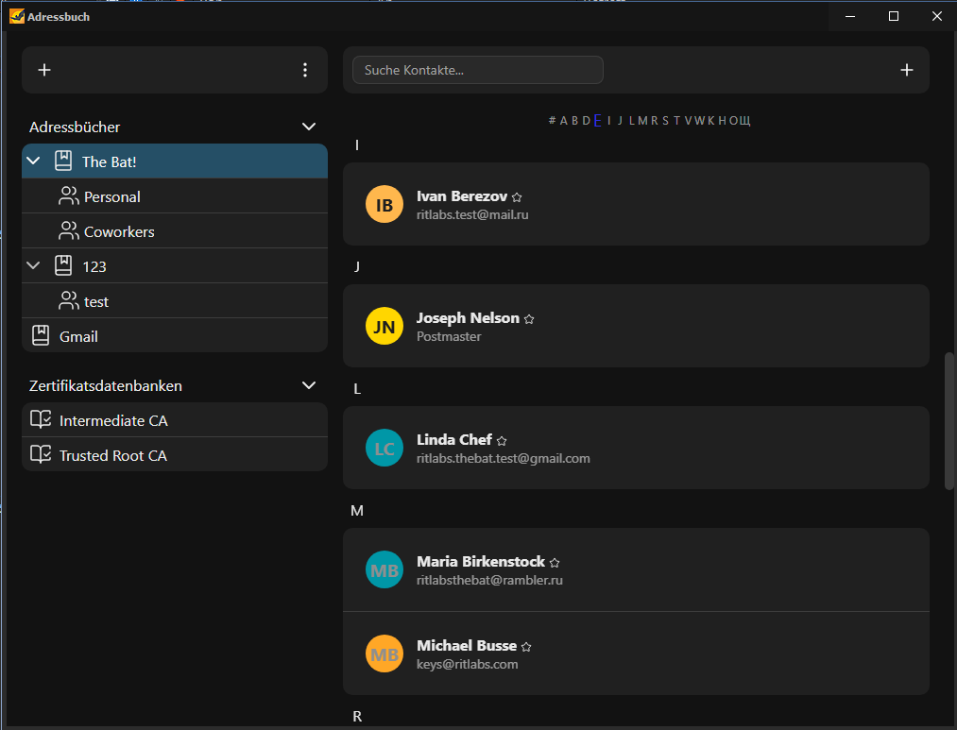Screen dimensions: 957x730
Task: Collapse the Adressbücher section
Action: pyautogui.click(x=308, y=127)
